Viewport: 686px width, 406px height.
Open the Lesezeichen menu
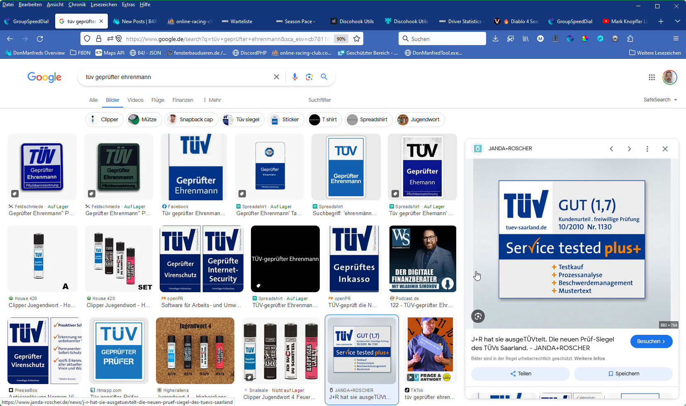coord(104,5)
